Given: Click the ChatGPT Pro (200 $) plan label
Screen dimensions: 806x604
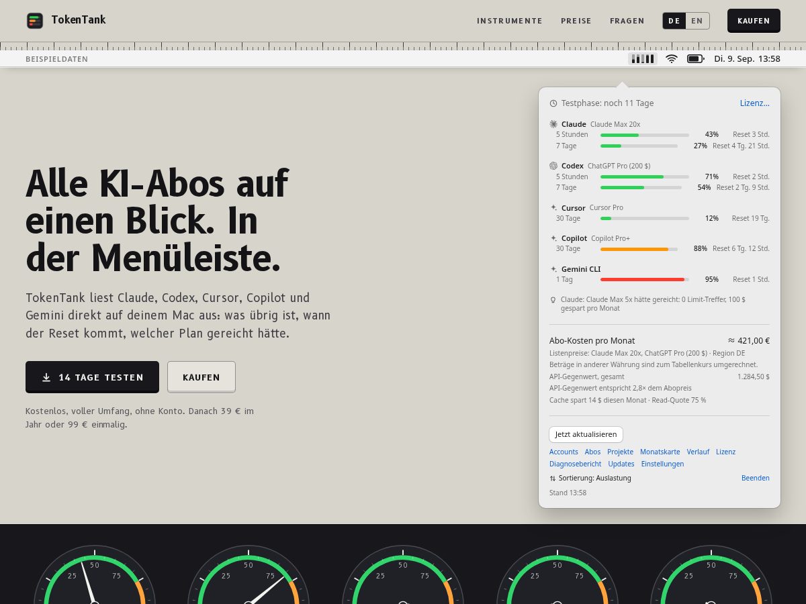Looking at the screenshot, I should 619,166.
